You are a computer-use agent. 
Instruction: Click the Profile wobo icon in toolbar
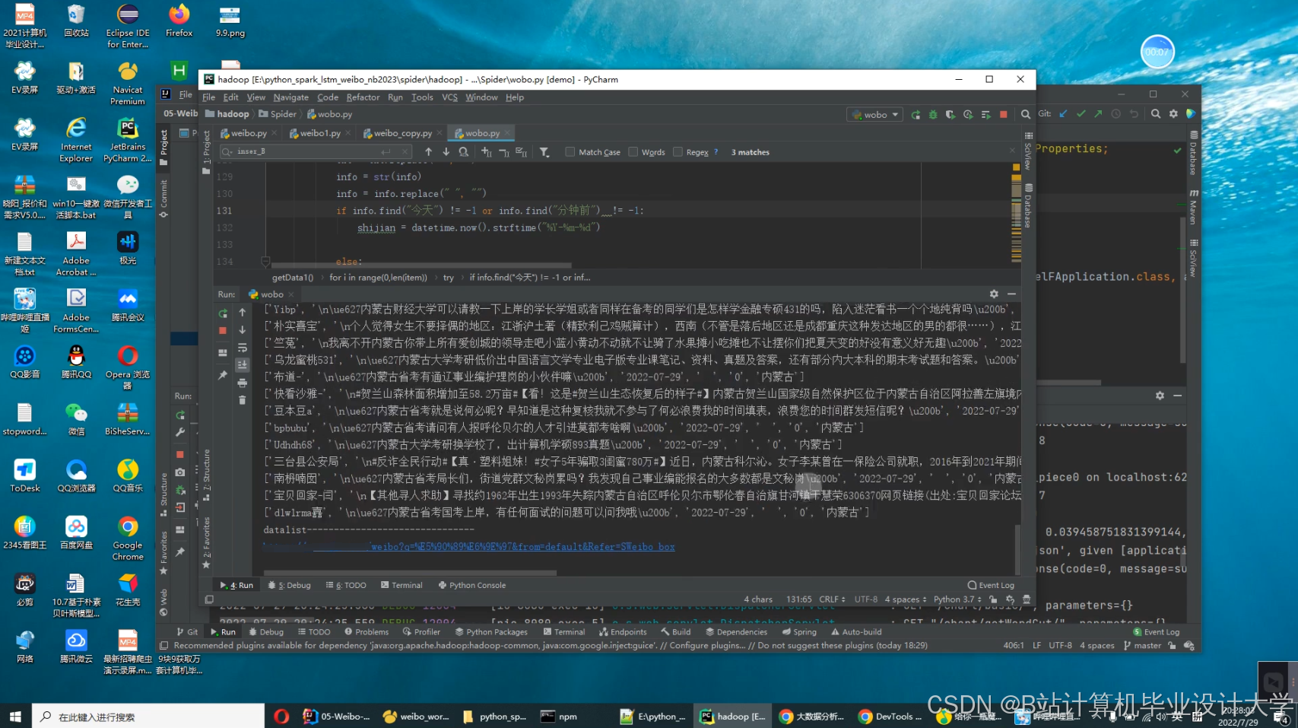pos(968,115)
